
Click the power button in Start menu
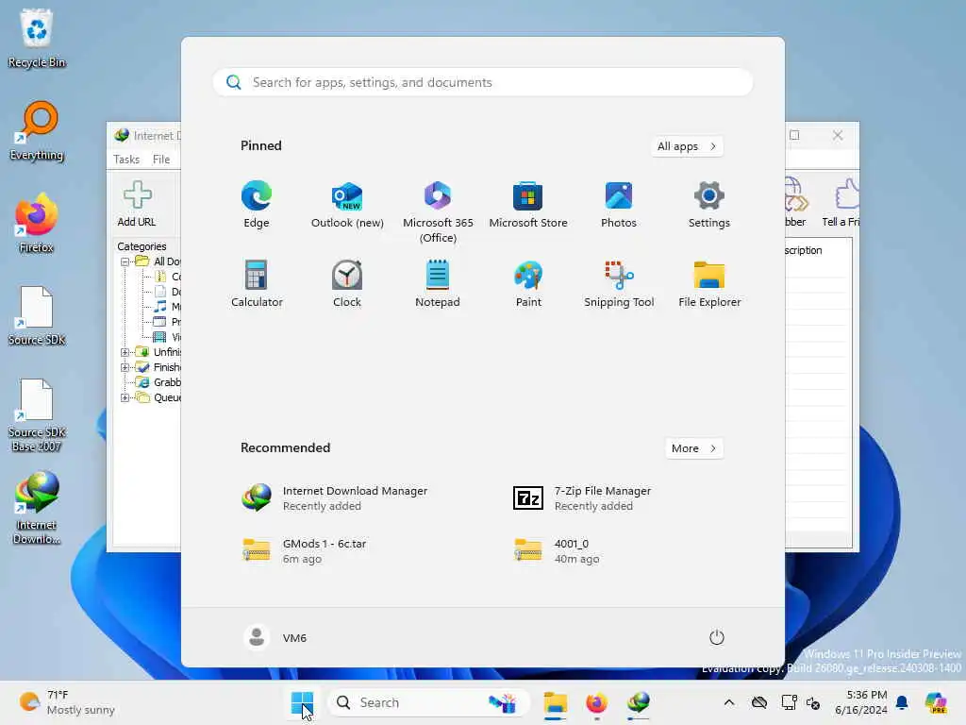pyautogui.click(x=716, y=637)
